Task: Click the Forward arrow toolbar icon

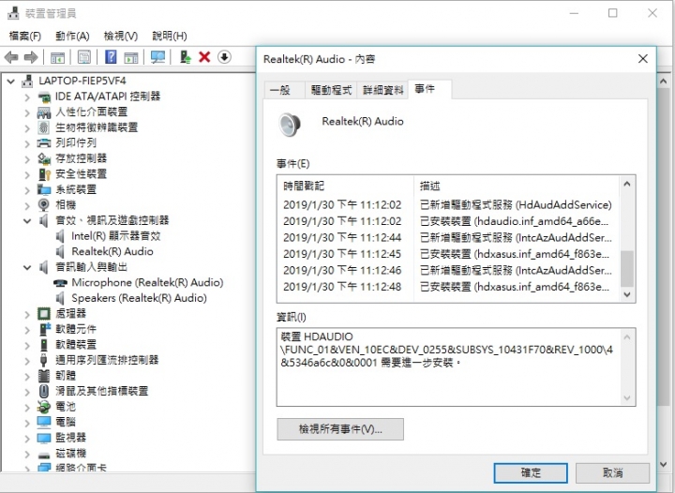Action: 31,57
